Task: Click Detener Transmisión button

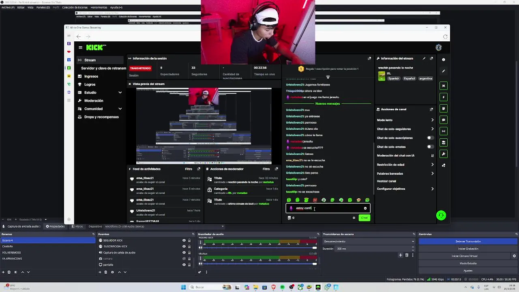Action: [468, 241]
